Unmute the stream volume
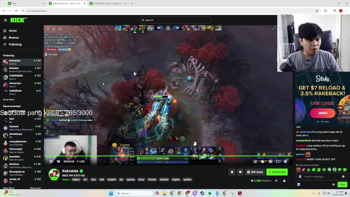This screenshot has width=350, height=197. (59, 161)
